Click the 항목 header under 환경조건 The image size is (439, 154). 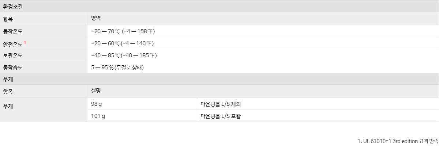(8, 19)
